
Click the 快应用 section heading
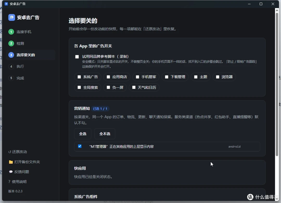click(80, 168)
